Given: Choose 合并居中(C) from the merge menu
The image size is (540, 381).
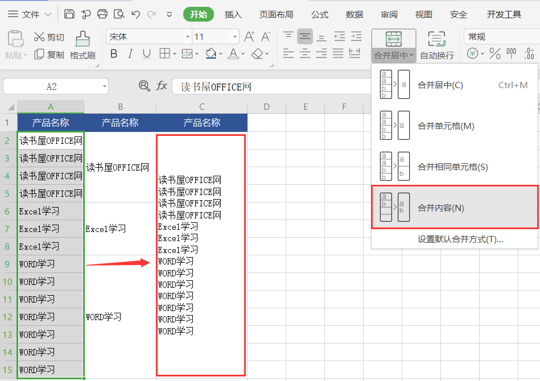Looking at the screenshot, I should click(x=455, y=85).
